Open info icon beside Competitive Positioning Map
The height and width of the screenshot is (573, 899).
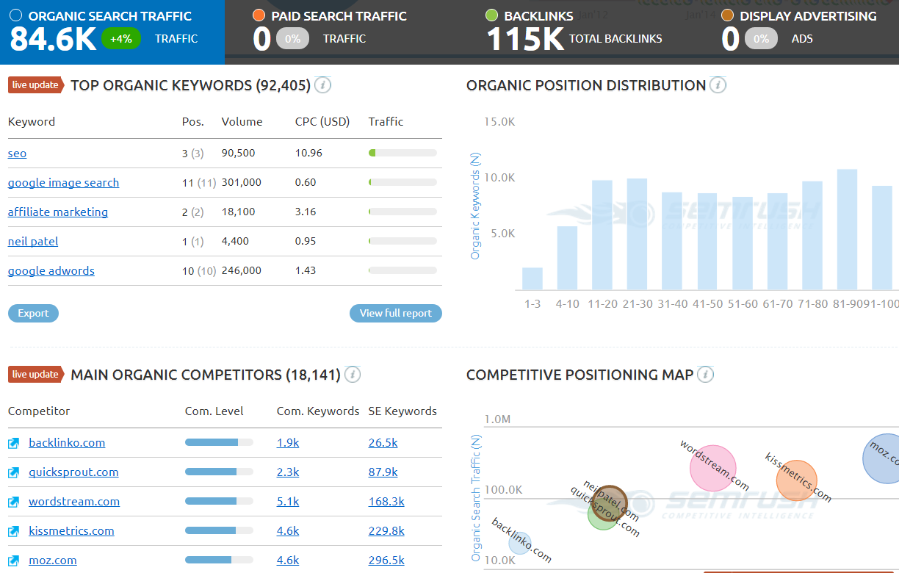tap(705, 375)
